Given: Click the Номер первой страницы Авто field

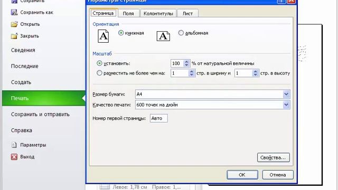Looking at the screenshot, I should [x=159, y=118].
